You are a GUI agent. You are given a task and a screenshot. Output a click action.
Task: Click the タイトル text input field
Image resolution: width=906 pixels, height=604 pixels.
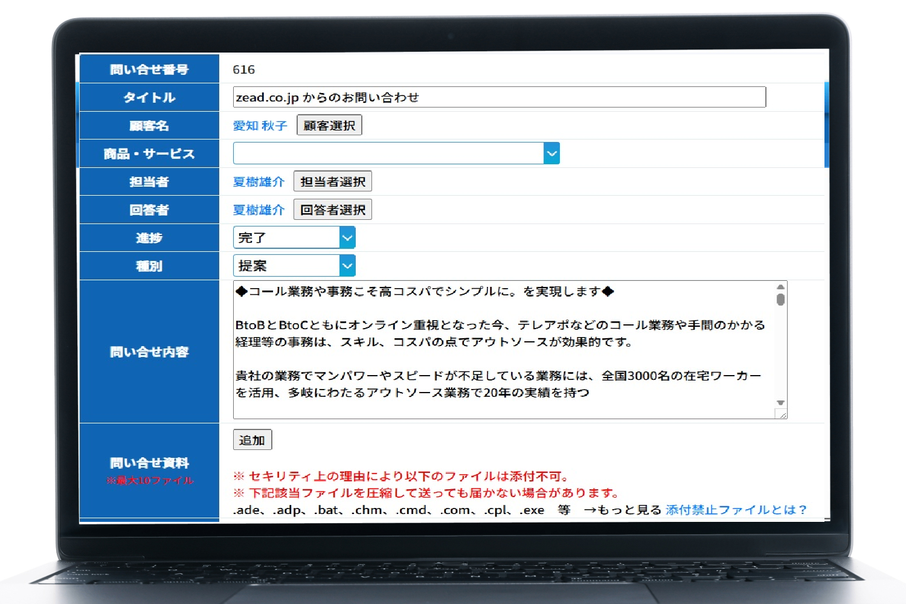(499, 97)
